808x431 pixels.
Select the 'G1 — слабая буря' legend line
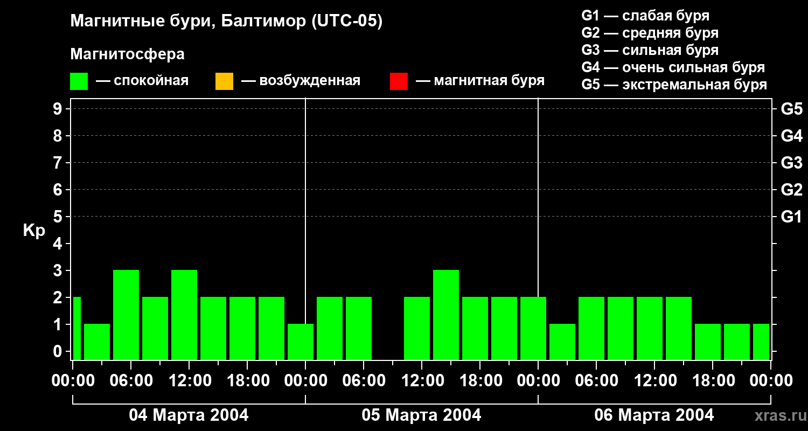point(645,16)
